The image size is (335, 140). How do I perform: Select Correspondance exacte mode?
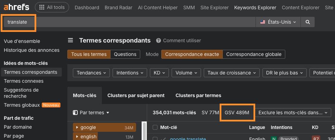pos(192,54)
